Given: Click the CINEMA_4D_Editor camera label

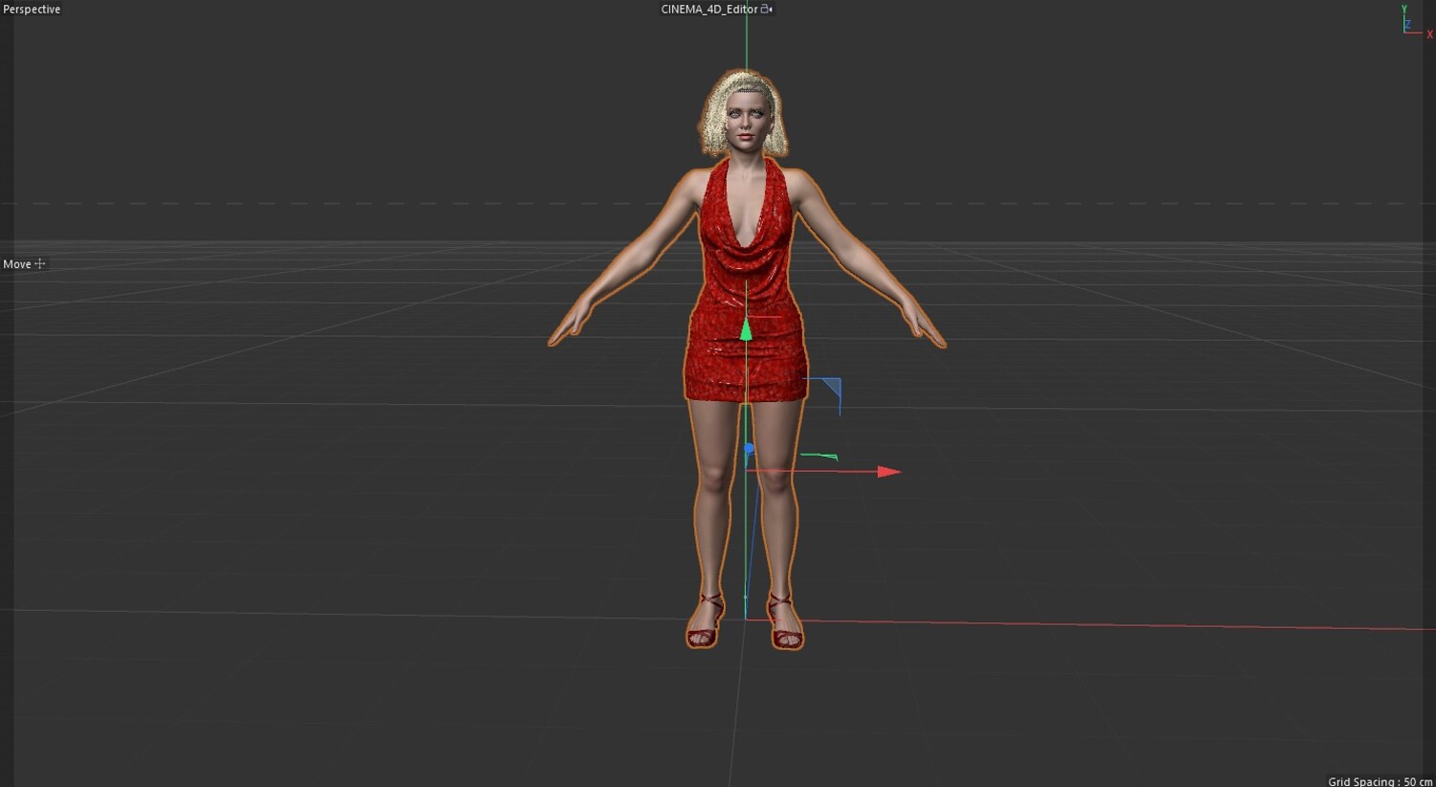Looking at the screenshot, I should [x=709, y=10].
